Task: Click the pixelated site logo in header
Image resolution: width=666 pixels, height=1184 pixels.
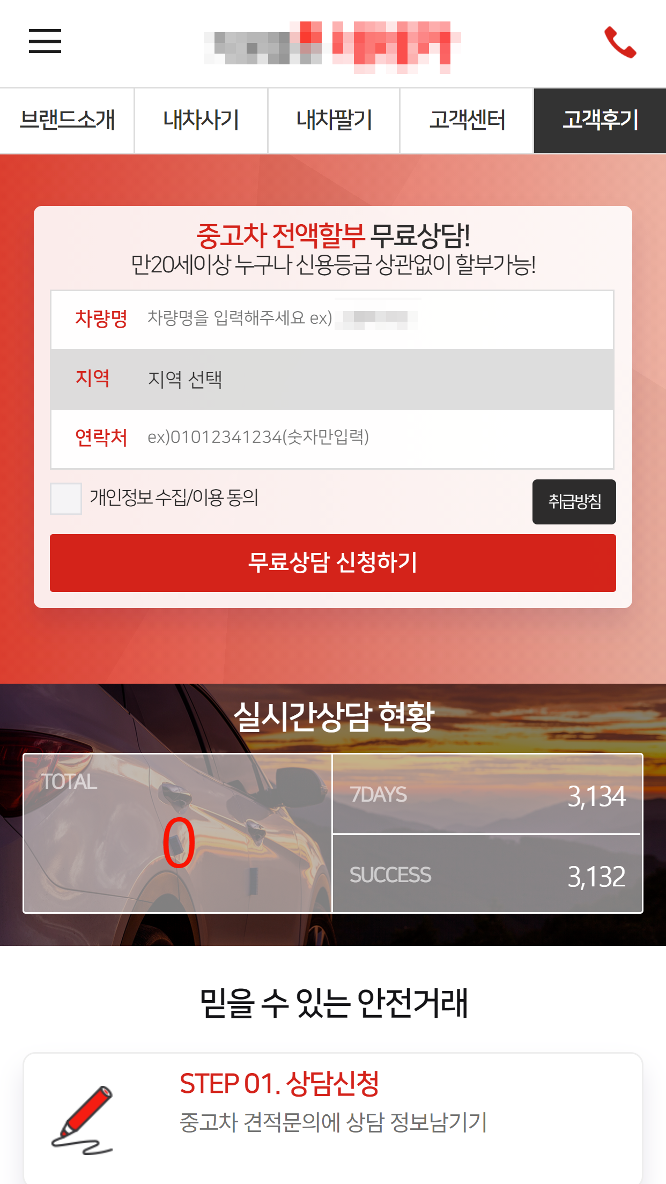Action: (332, 46)
